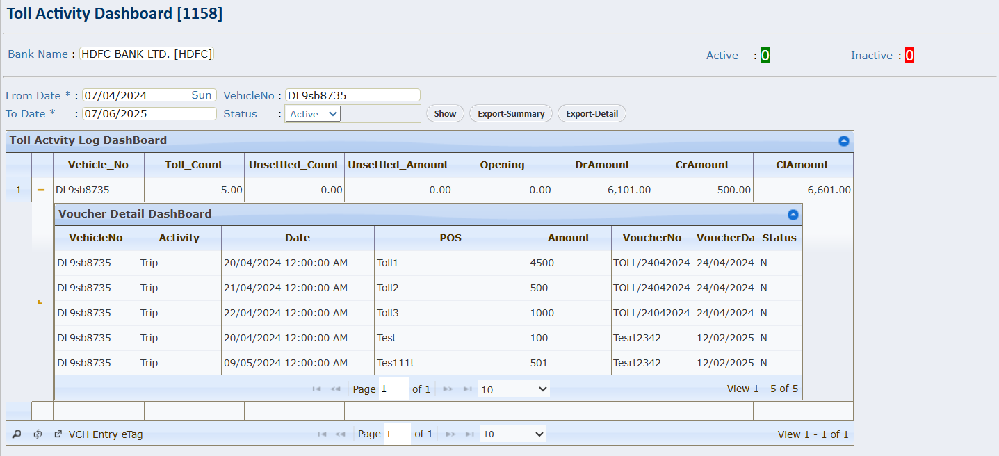Open rows-per-page dropdown in voucher detail pager
The height and width of the screenshot is (456, 999).
514,389
